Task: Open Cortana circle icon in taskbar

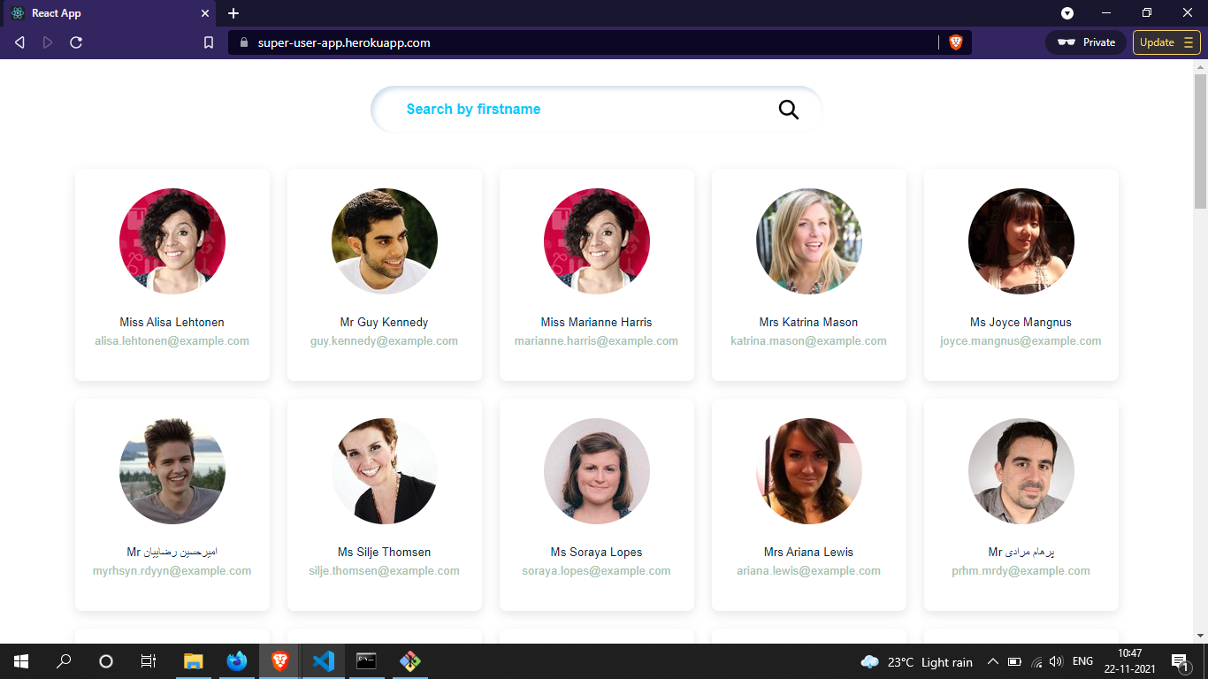Action: pos(106,661)
